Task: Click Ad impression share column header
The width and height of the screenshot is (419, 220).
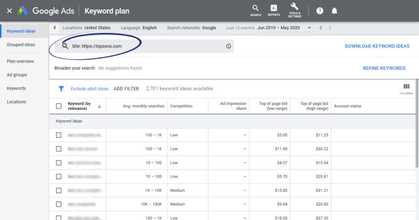Action: (x=233, y=106)
